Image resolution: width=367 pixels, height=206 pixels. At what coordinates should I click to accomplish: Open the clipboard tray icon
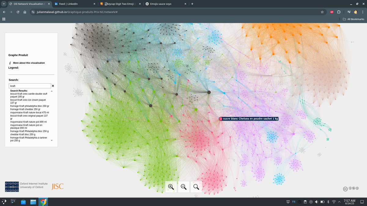pyautogui.click(x=305, y=202)
